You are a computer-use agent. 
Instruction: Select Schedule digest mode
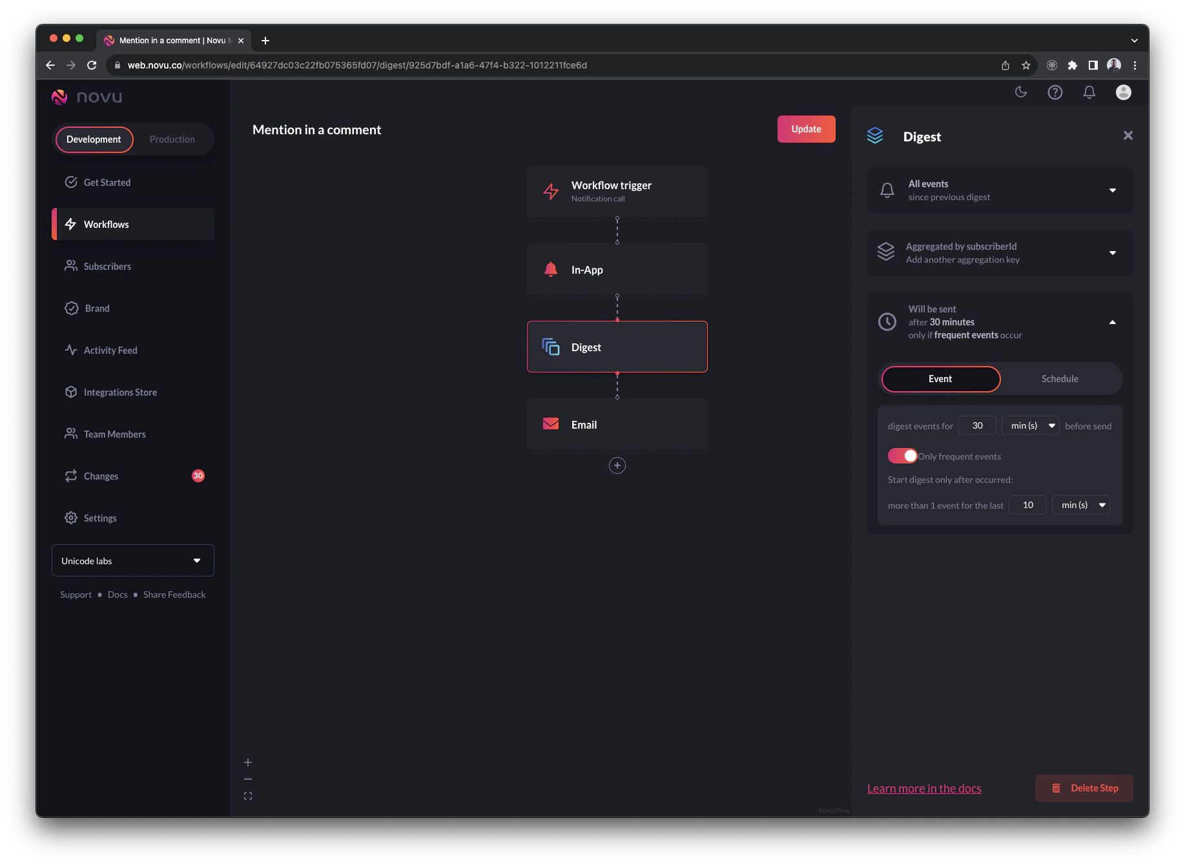(1060, 379)
